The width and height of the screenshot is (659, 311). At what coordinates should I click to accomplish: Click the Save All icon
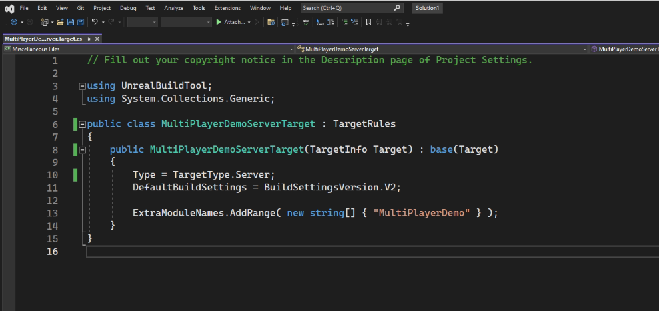[x=80, y=22]
